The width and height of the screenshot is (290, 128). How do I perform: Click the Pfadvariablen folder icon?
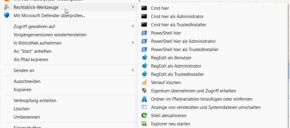click(x=145, y=99)
